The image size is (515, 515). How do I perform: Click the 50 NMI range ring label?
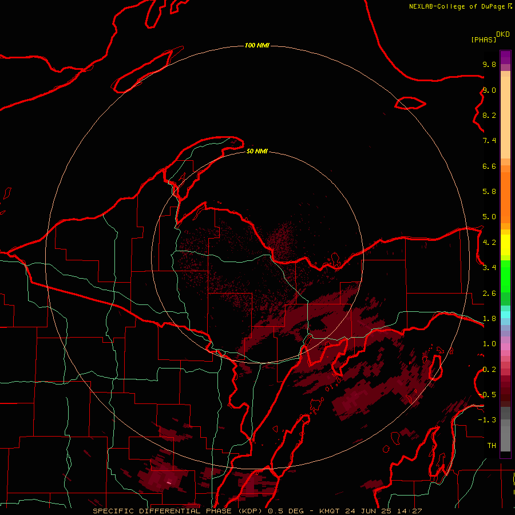pos(257,151)
